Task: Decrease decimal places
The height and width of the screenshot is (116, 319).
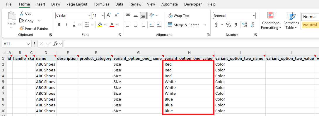Action: 252,25
